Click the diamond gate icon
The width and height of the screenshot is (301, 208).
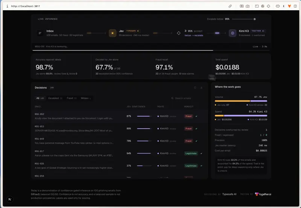pyautogui.click(x=178, y=33)
